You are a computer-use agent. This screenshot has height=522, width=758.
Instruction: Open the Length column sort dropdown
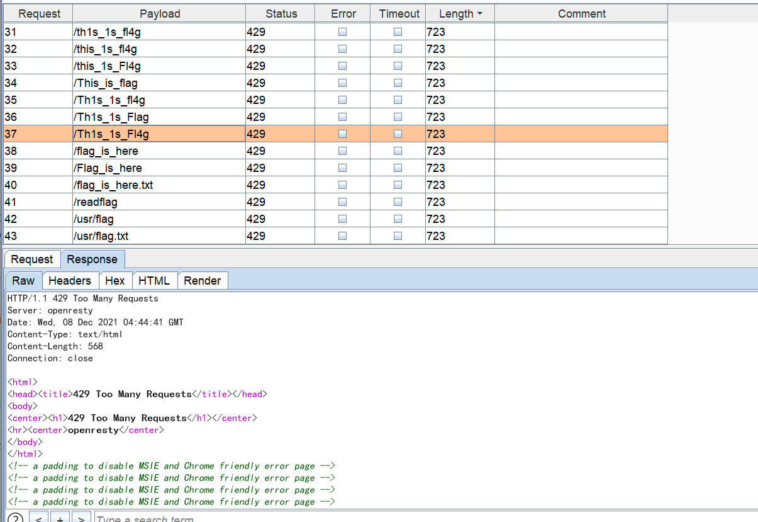479,13
